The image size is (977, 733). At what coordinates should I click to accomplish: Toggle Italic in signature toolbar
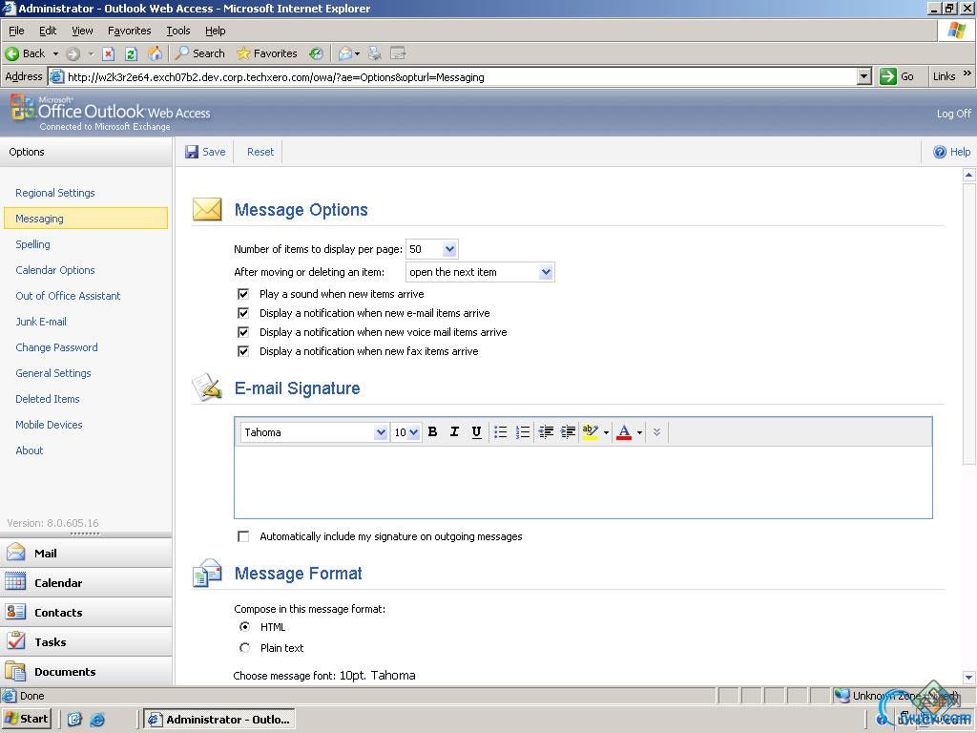pos(454,432)
